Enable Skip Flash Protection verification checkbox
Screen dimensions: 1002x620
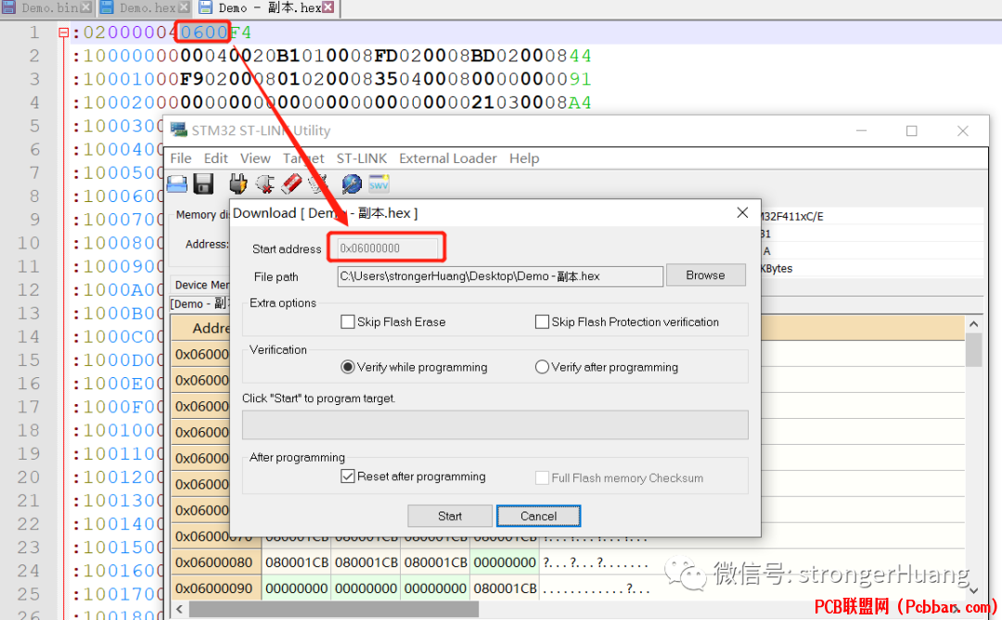[x=542, y=322]
